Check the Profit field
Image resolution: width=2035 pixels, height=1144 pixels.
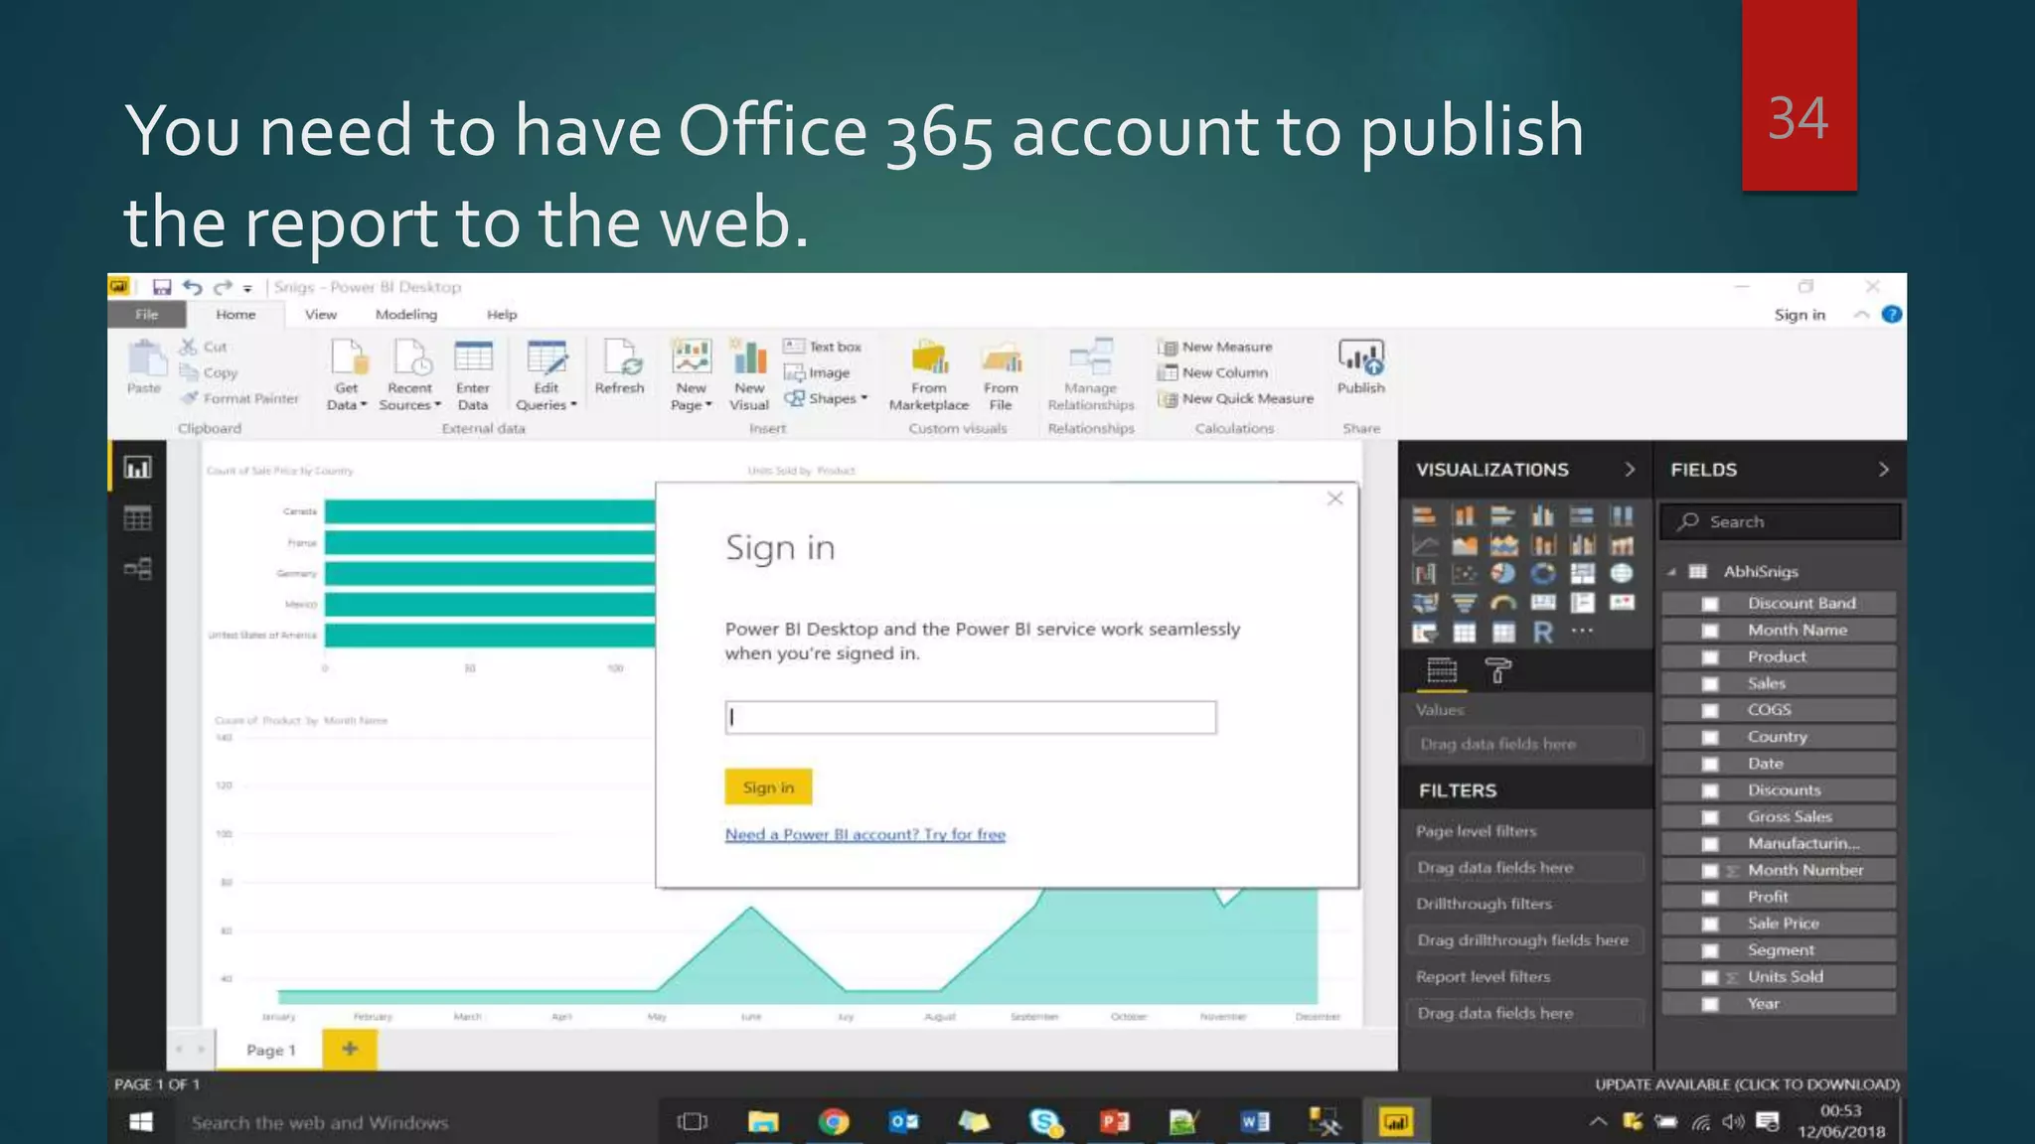coord(1710,897)
